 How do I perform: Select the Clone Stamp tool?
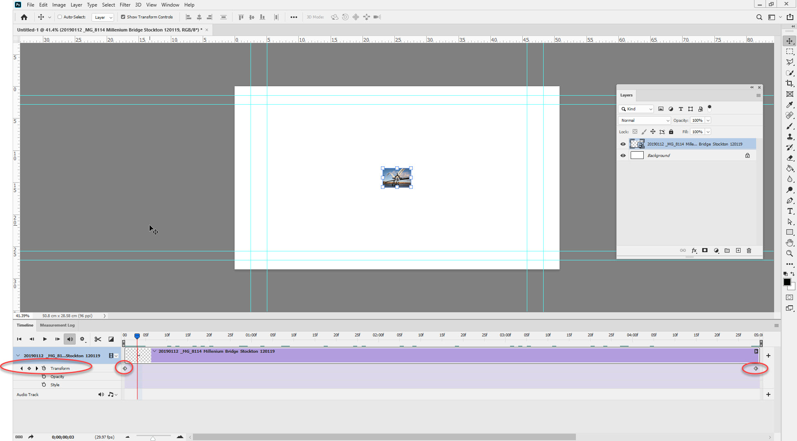click(x=790, y=137)
